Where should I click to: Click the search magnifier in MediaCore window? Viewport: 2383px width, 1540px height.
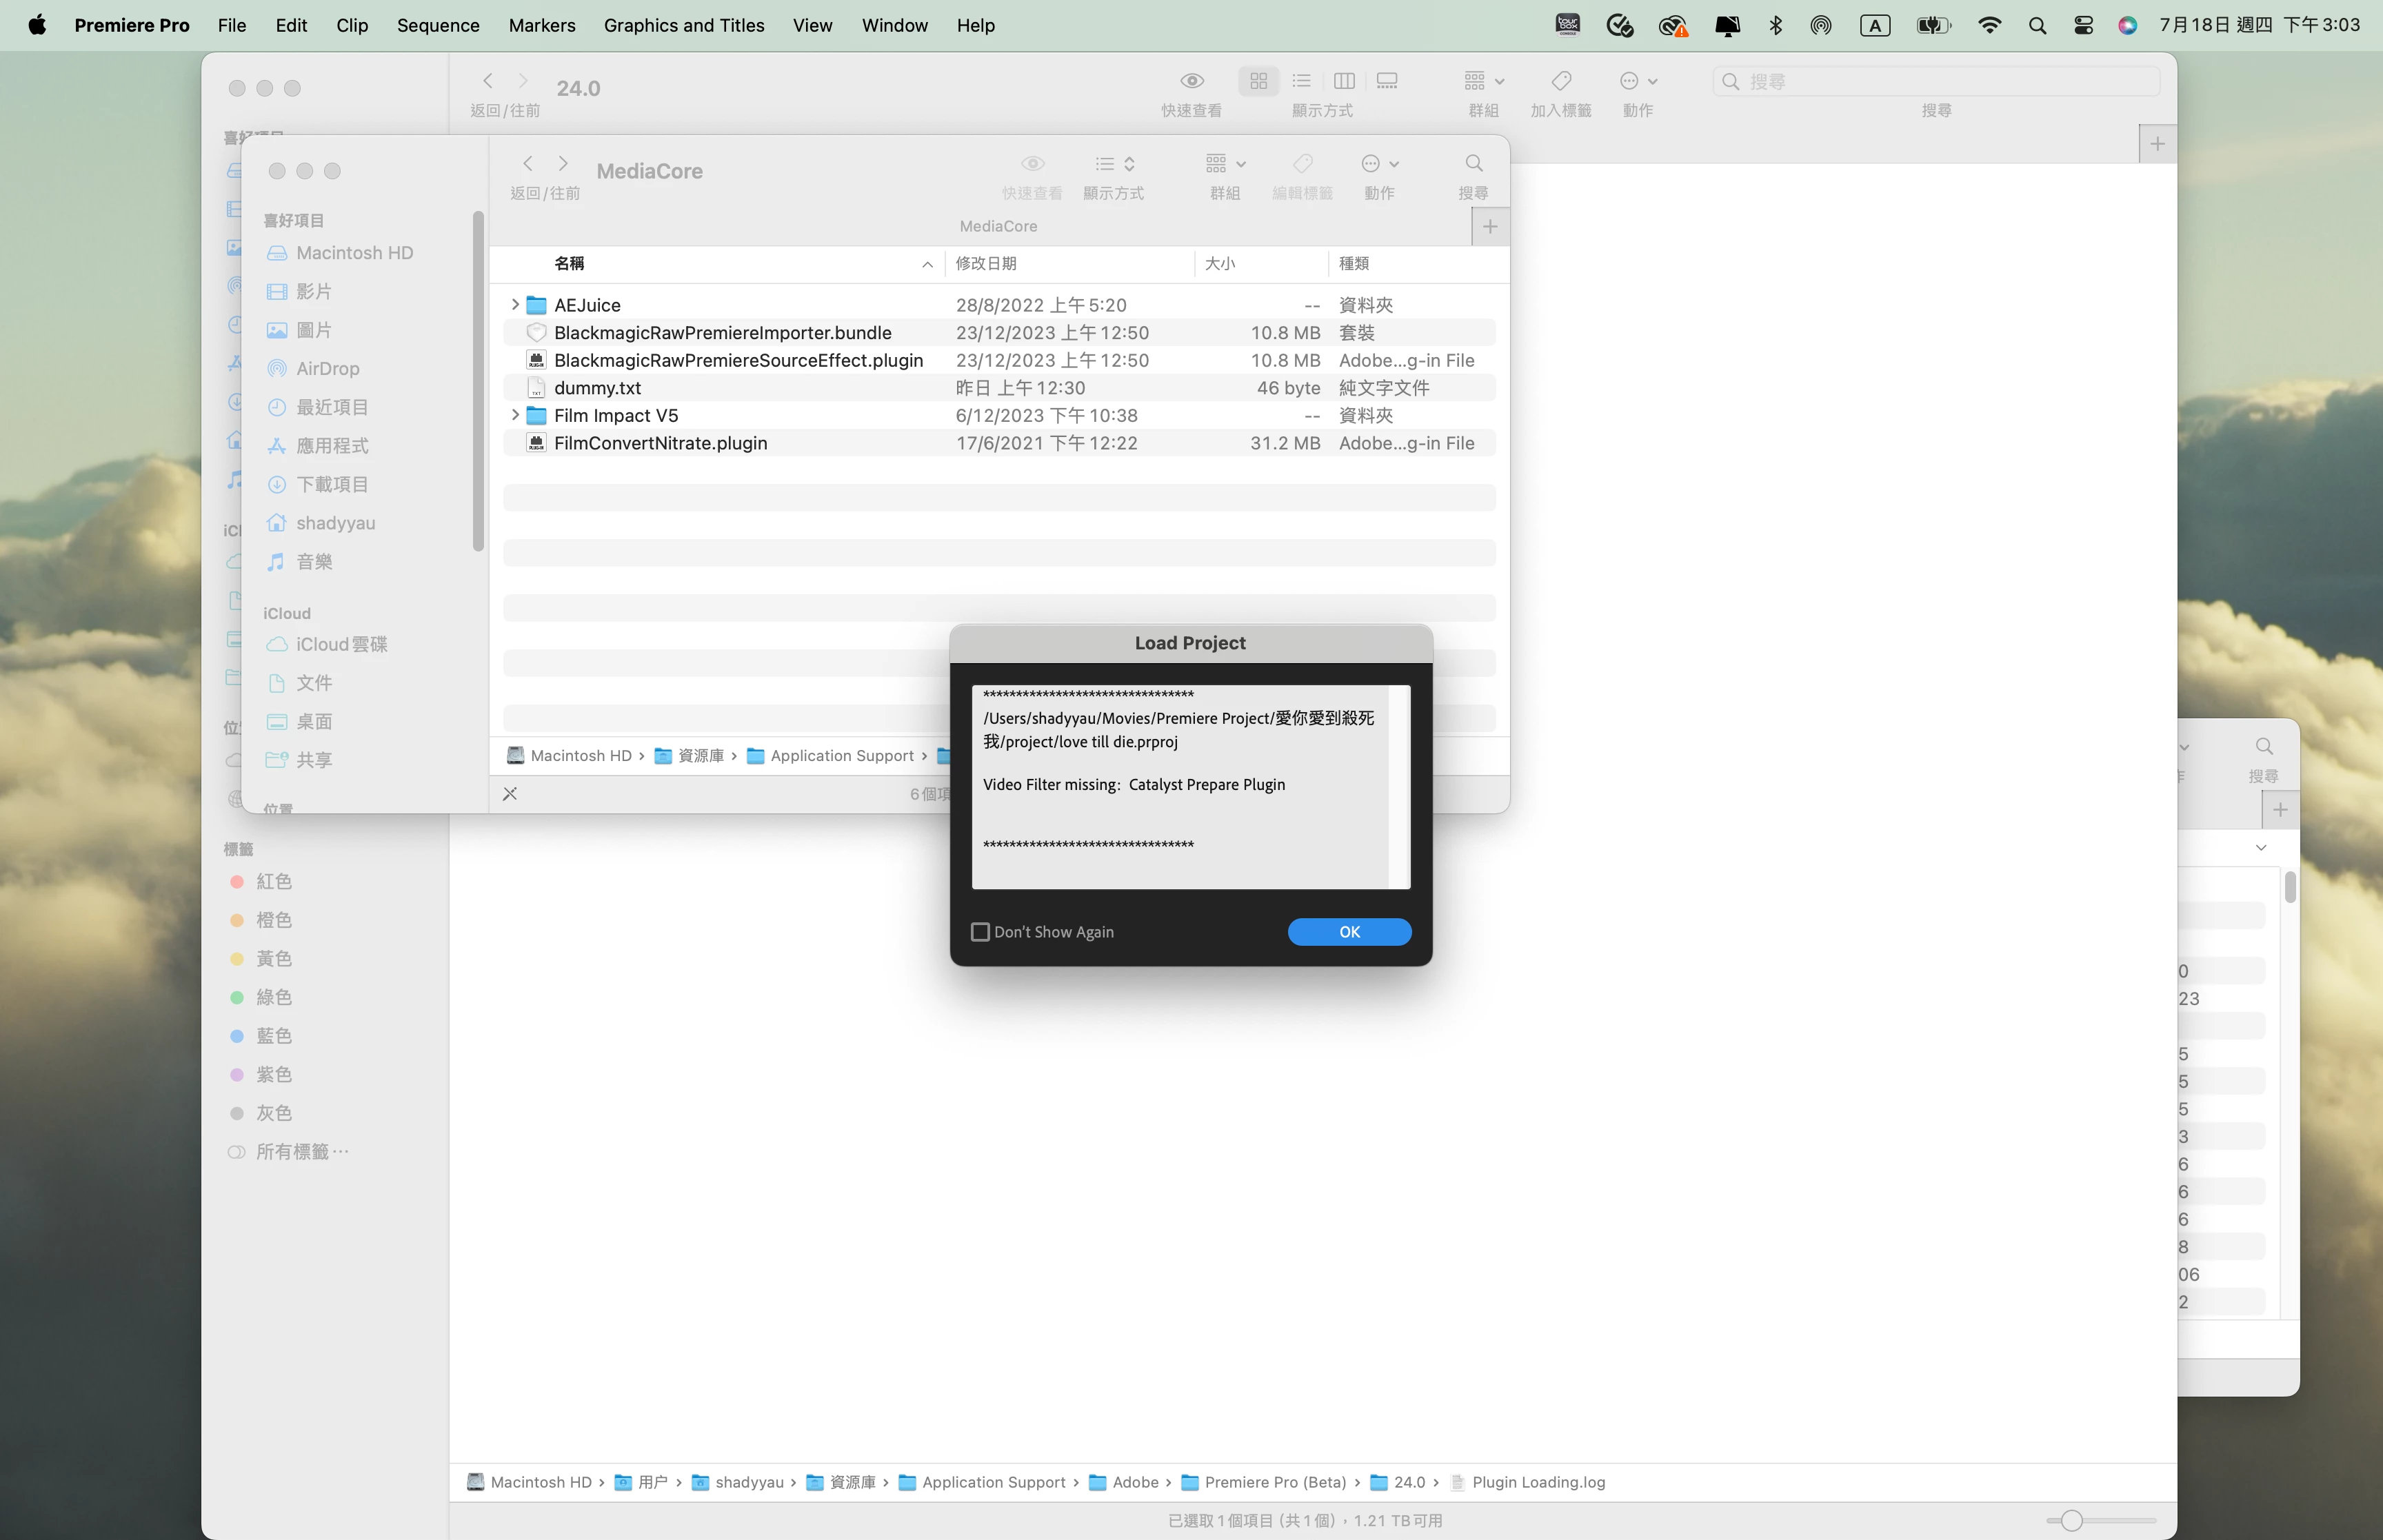pos(1473,164)
